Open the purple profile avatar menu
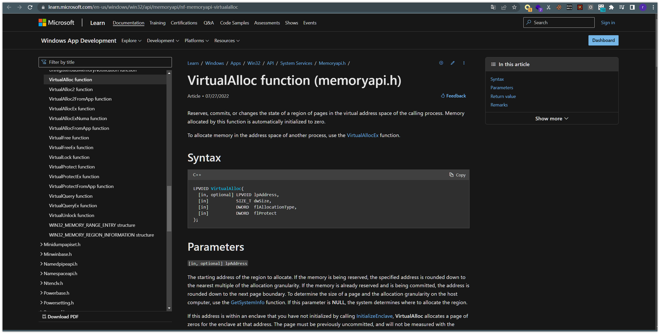 click(x=643, y=7)
